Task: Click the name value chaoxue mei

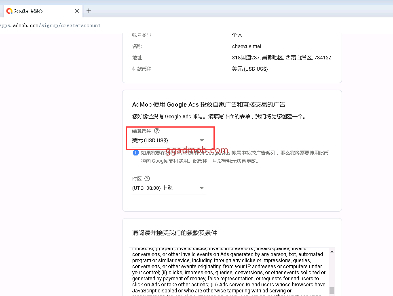Action: [x=246, y=46]
